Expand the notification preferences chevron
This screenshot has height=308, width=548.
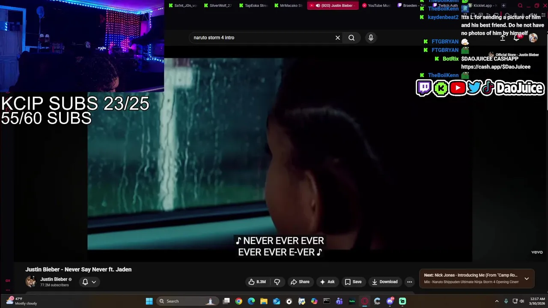pos(94,282)
